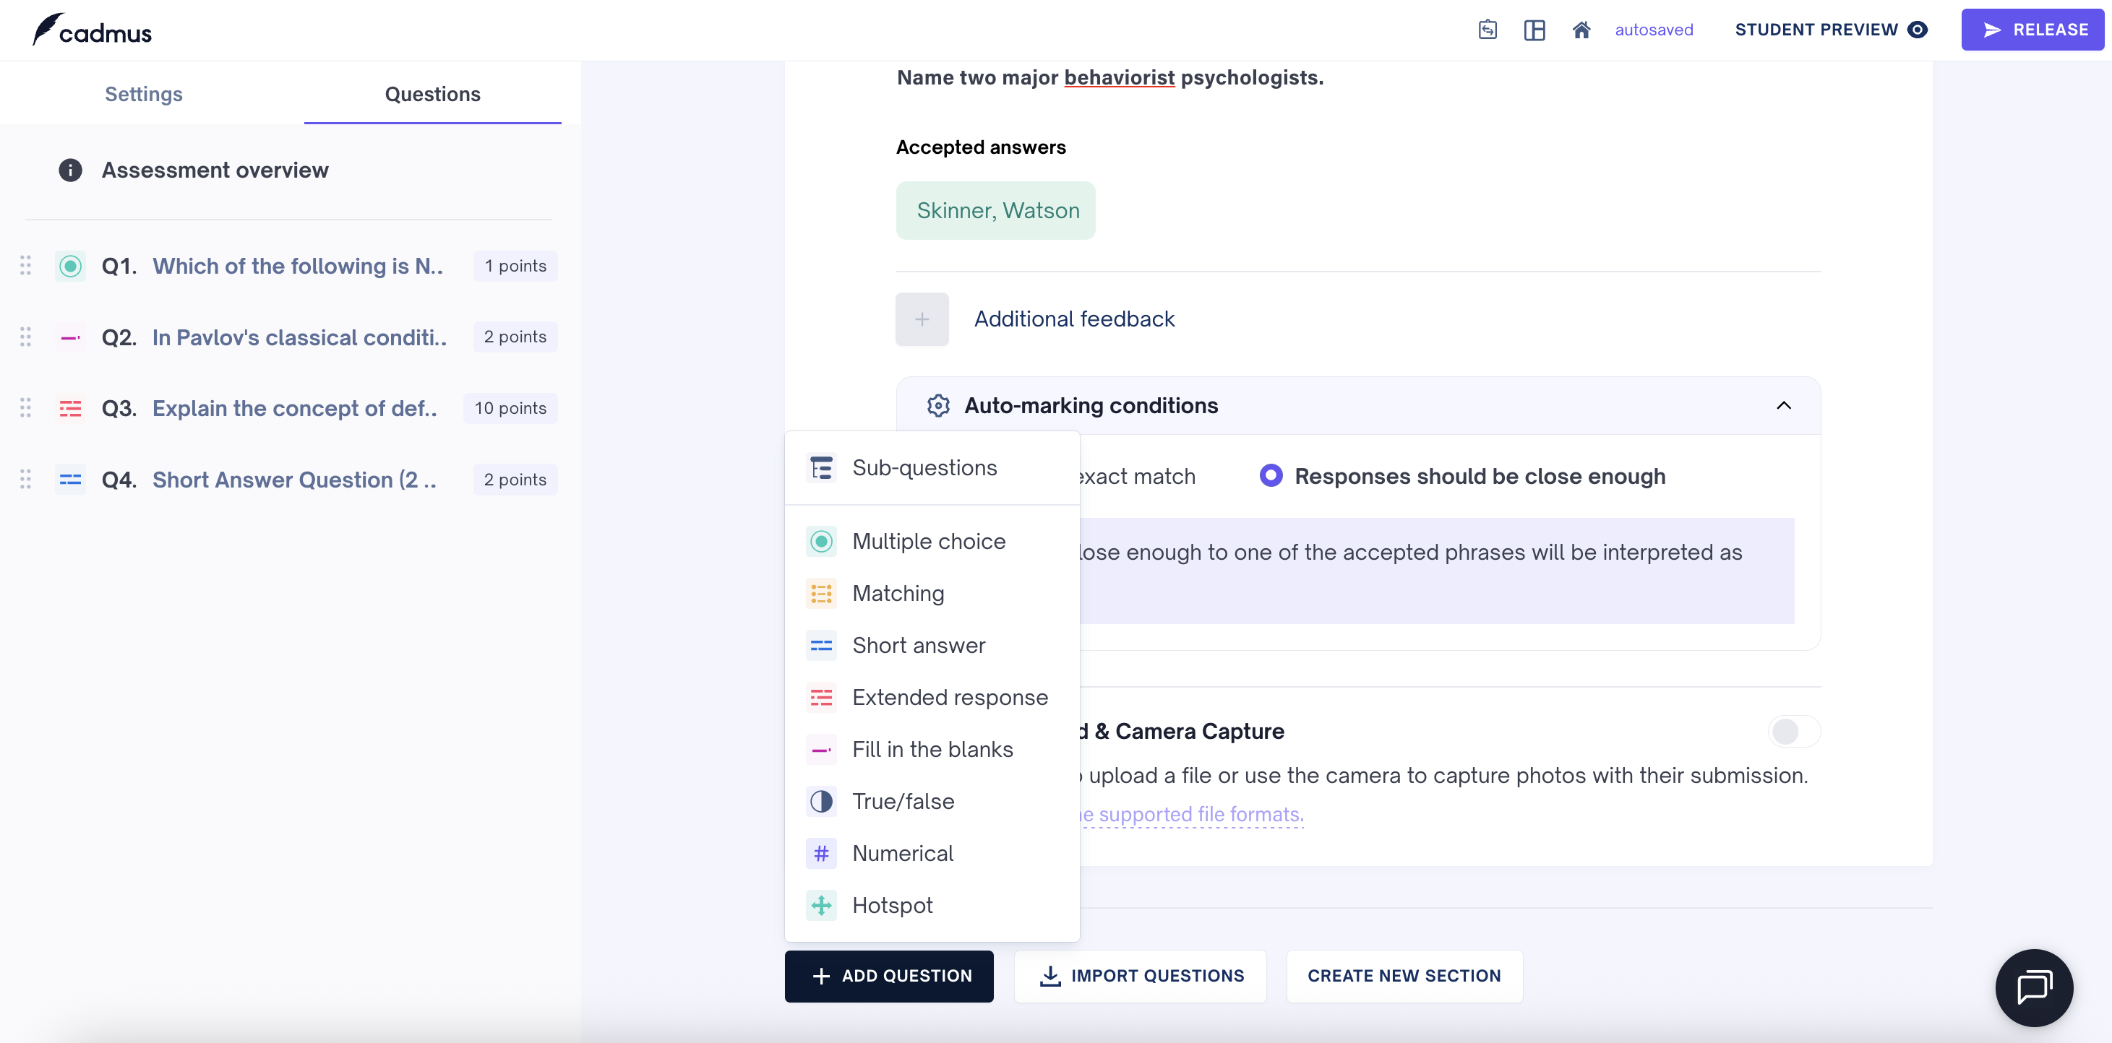
Task: Click the home icon in top bar
Action: click(1581, 30)
